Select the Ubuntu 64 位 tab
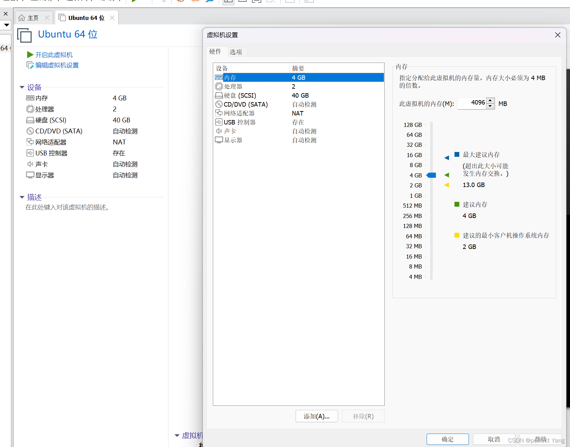 point(86,18)
